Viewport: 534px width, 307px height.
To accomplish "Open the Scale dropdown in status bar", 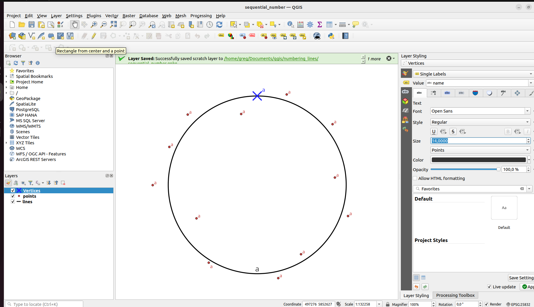I will tap(379, 304).
